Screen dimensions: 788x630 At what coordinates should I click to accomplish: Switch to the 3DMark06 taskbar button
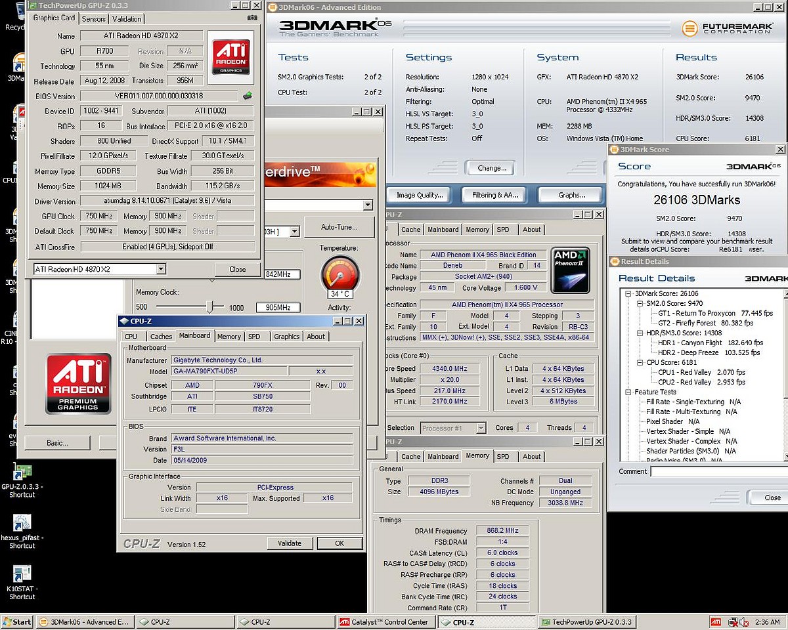tap(84, 621)
